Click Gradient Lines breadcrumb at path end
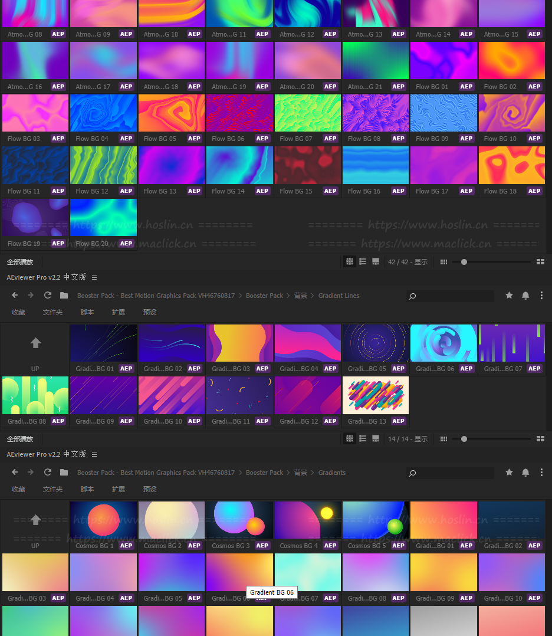The width and height of the screenshot is (552, 636). click(x=339, y=295)
